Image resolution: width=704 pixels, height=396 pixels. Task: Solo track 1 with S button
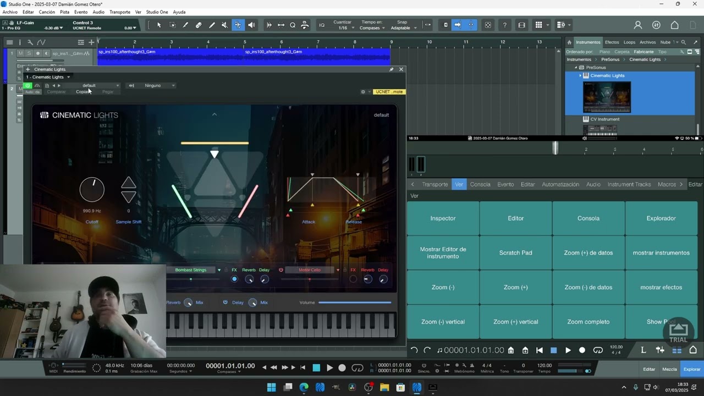(x=29, y=53)
